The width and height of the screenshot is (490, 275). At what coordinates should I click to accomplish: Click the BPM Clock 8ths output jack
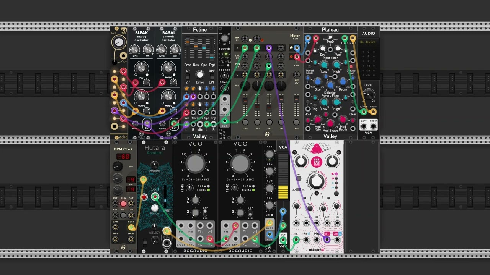click(115, 239)
